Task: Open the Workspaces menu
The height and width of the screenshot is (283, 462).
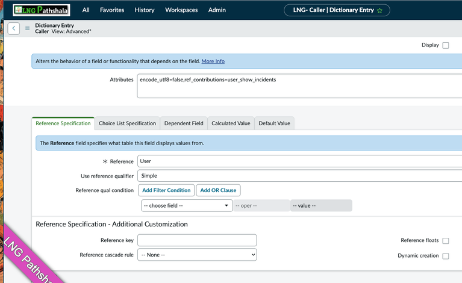Action: [181, 10]
